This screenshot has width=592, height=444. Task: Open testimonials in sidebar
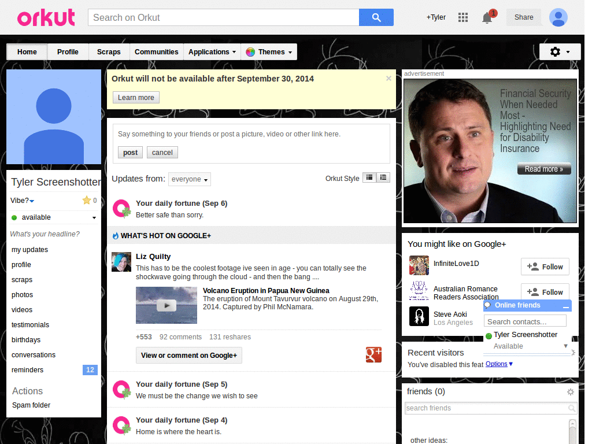(x=30, y=325)
